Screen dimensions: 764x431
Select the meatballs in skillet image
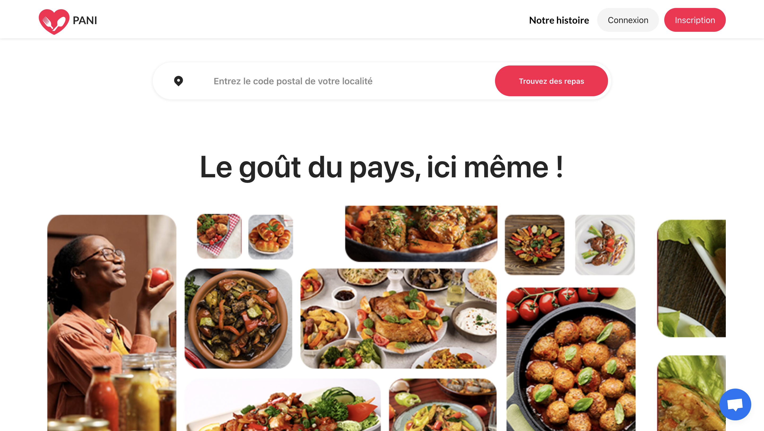571,359
